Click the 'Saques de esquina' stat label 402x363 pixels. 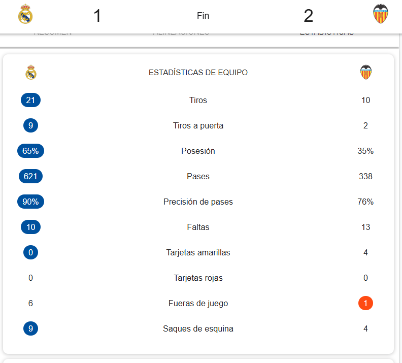[198, 328]
